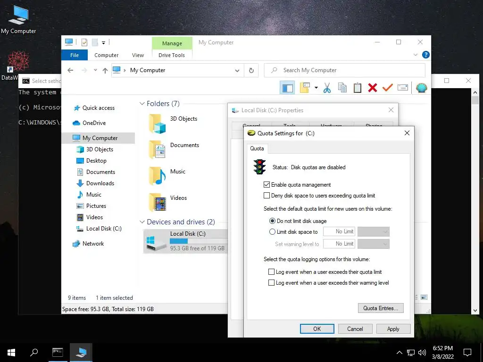Open the Recent locations dropdown arrow
This screenshot has width=483, height=362.
[95, 70]
